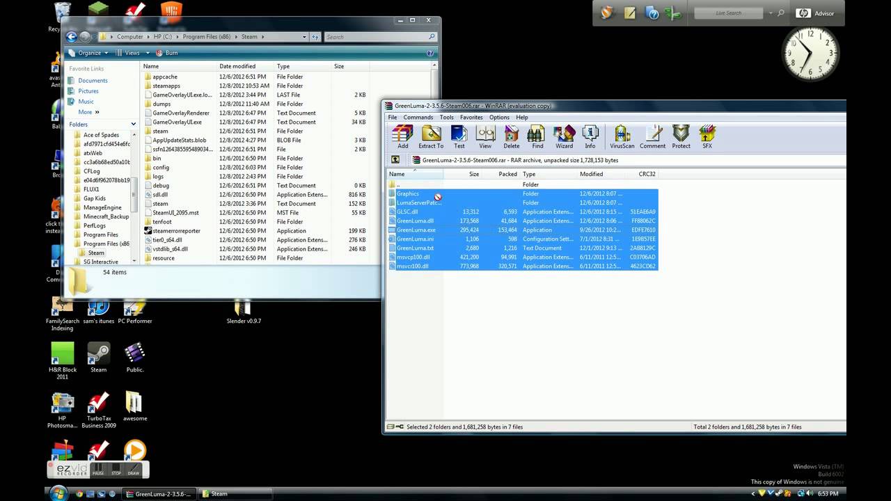Switch to the Steam taskbar button
Viewport: 891px width, 501px height.
click(234, 493)
